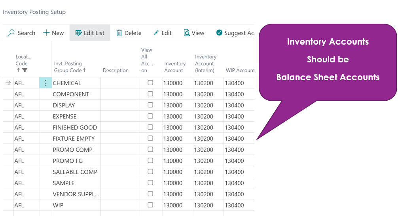The image size is (398, 216).
Task: Select the Edit List grid icon
Action: [x=78, y=33]
